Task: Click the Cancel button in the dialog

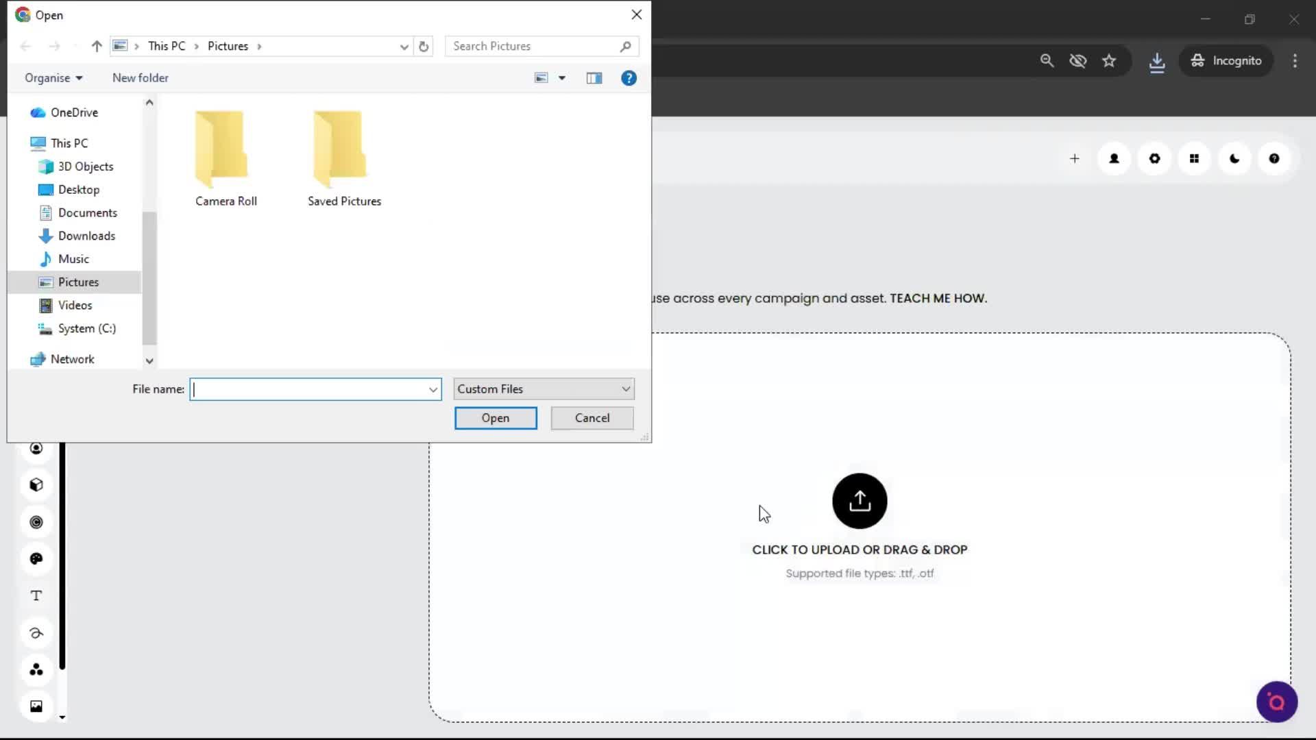Action: click(592, 418)
